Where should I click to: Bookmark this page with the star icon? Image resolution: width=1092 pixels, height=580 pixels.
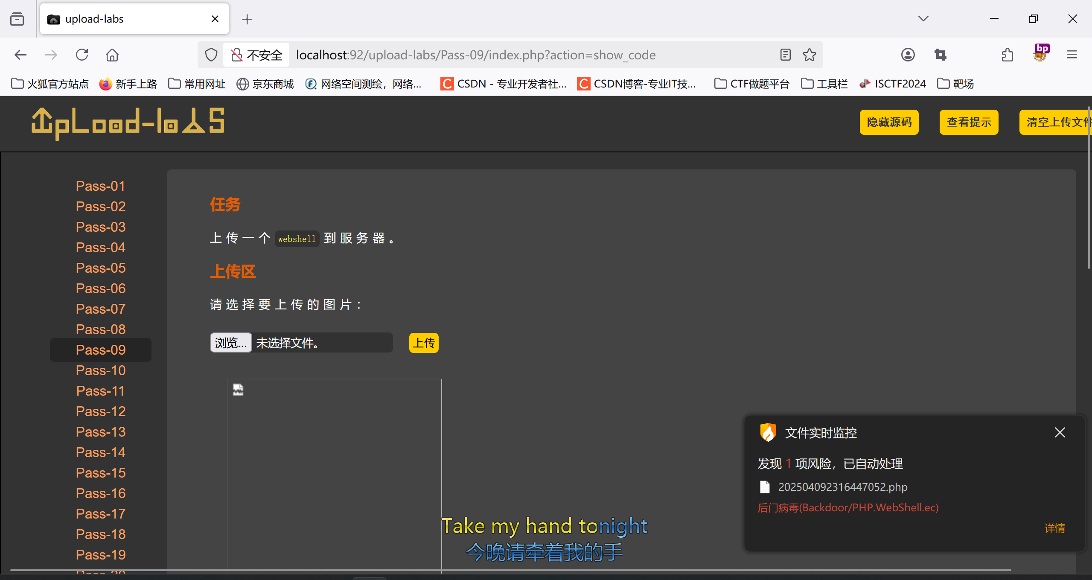coord(809,55)
